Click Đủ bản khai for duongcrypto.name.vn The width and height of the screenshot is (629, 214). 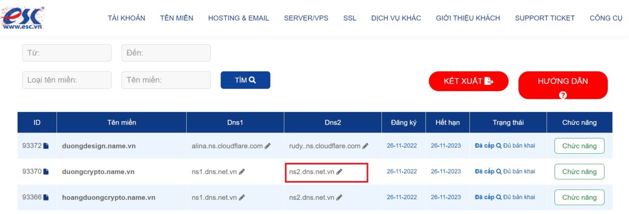point(519,171)
